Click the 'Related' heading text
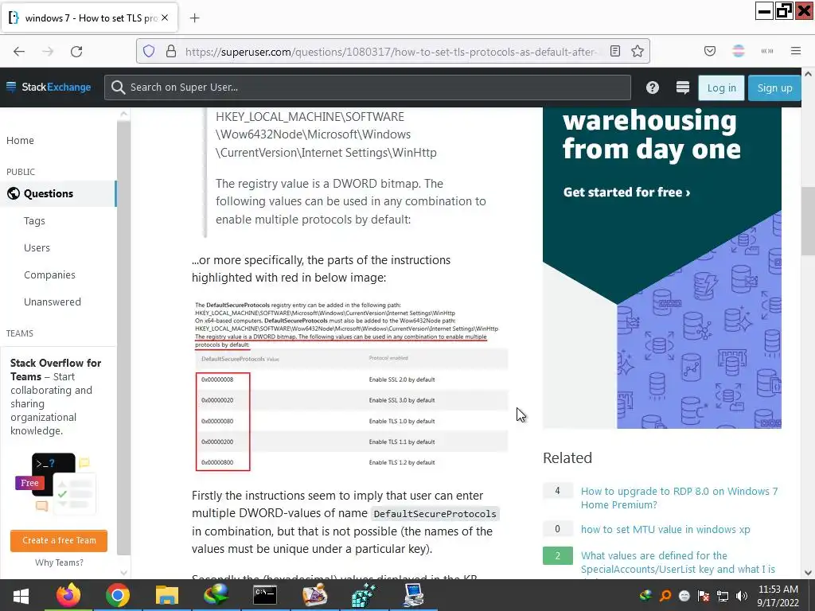Image resolution: width=815 pixels, height=611 pixels. tap(567, 457)
